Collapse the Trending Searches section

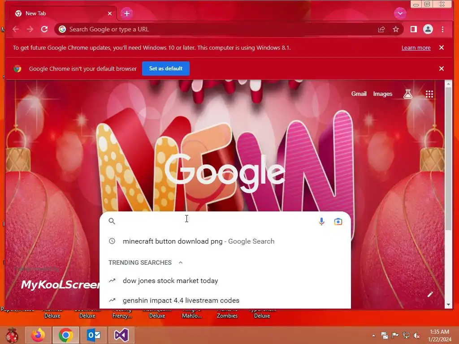click(181, 262)
